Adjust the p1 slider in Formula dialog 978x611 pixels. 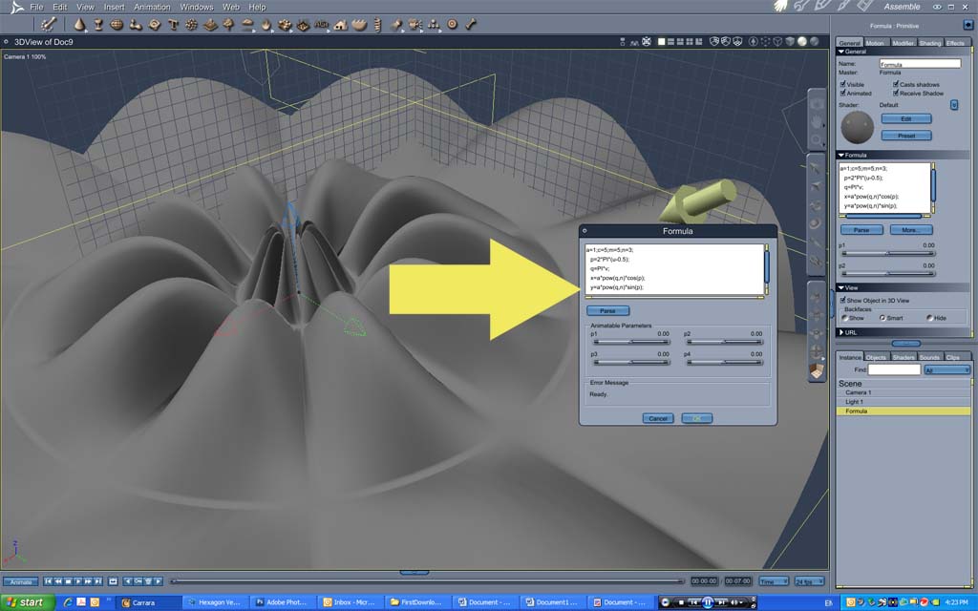coord(630,342)
